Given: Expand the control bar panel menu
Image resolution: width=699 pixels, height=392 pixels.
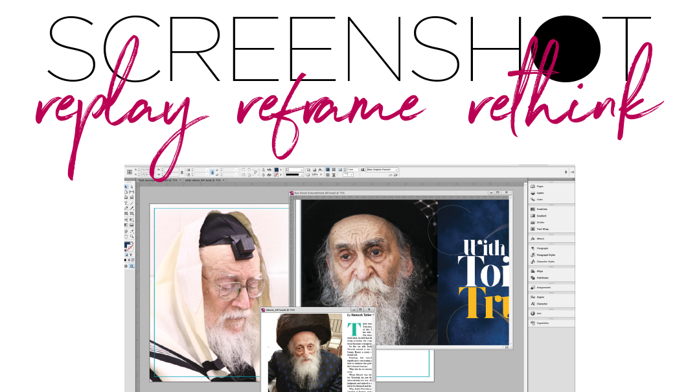Looking at the screenshot, I should 573,172.
